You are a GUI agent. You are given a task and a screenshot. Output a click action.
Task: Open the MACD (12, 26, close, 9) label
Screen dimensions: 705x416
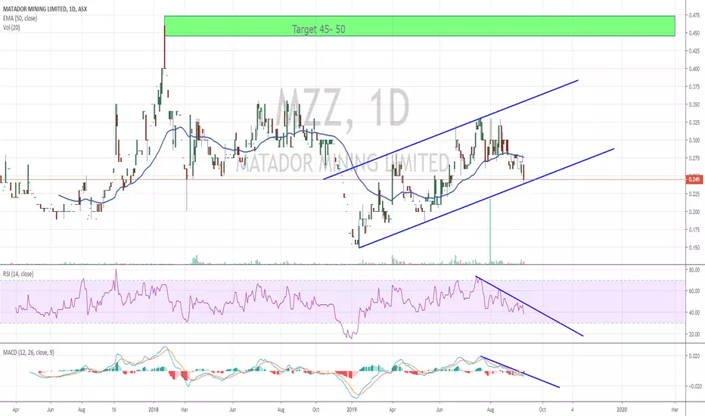(x=28, y=352)
